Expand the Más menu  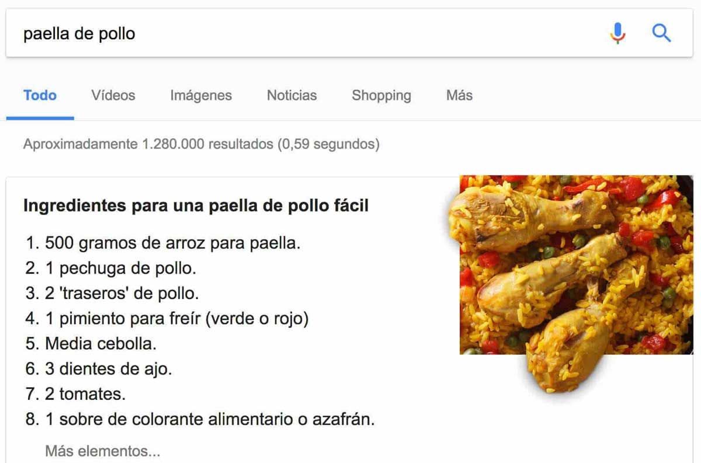click(459, 95)
